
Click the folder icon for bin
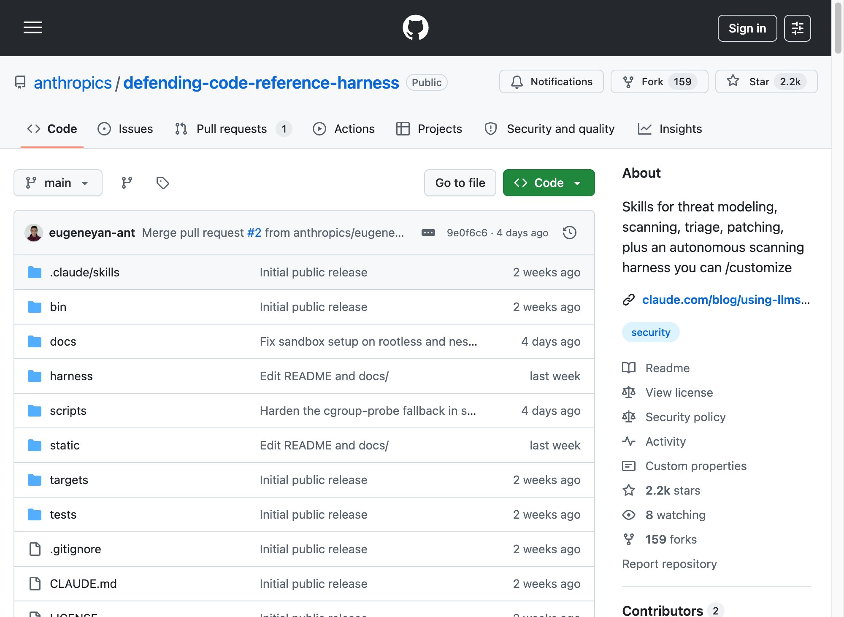click(35, 307)
